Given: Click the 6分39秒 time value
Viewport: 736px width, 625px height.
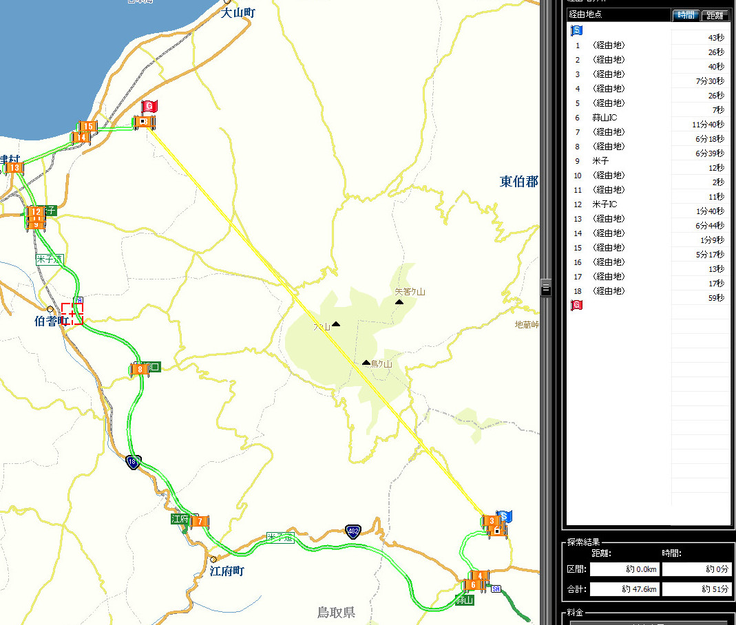Looking at the screenshot, I should point(710,153).
